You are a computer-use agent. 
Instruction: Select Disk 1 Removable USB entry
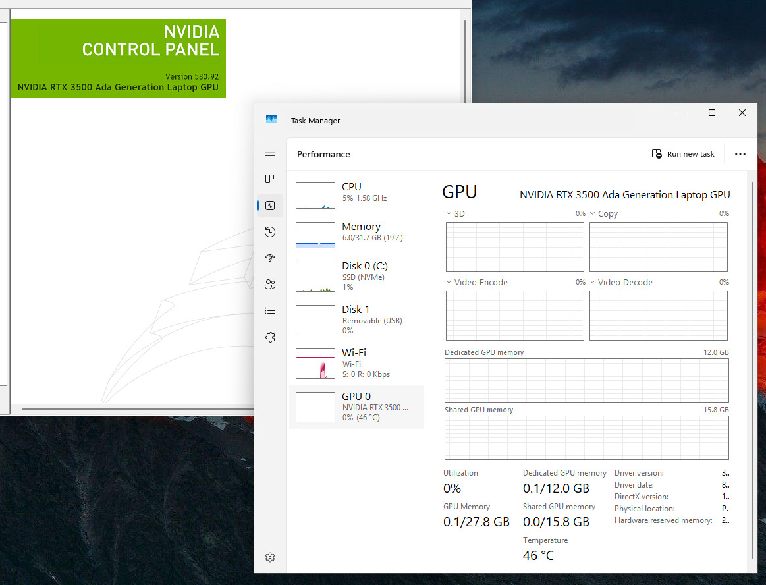coord(356,320)
